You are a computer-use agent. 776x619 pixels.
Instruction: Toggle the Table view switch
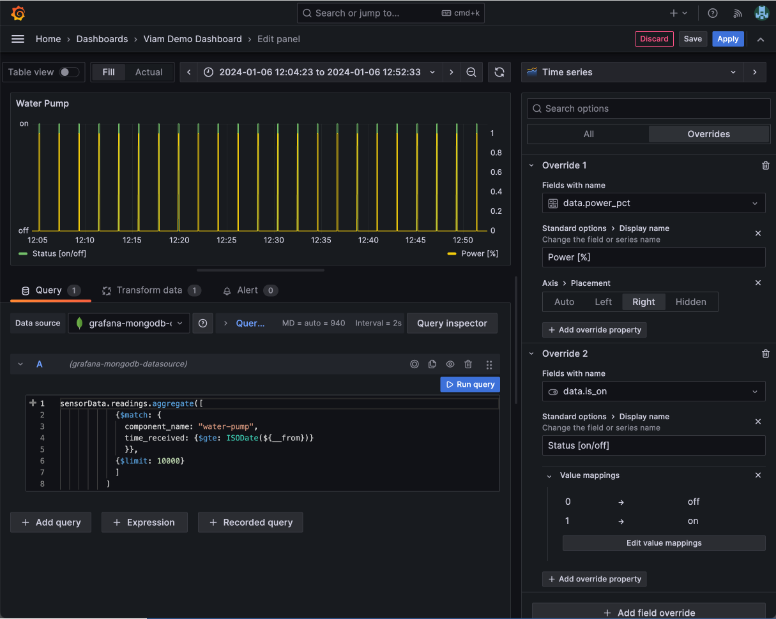pos(69,72)
